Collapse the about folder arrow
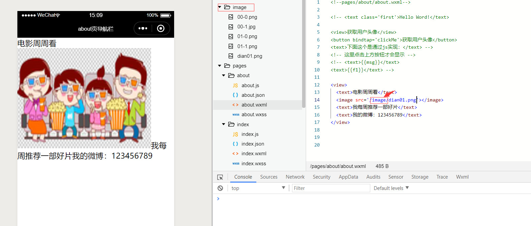 click(x=224, y=75)
